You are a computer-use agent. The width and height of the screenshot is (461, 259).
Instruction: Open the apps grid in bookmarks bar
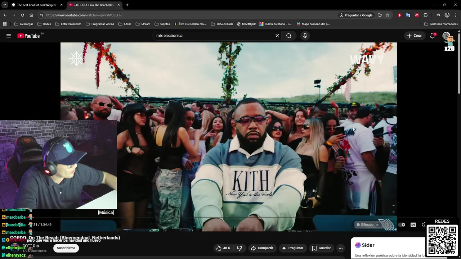point(5,24)
